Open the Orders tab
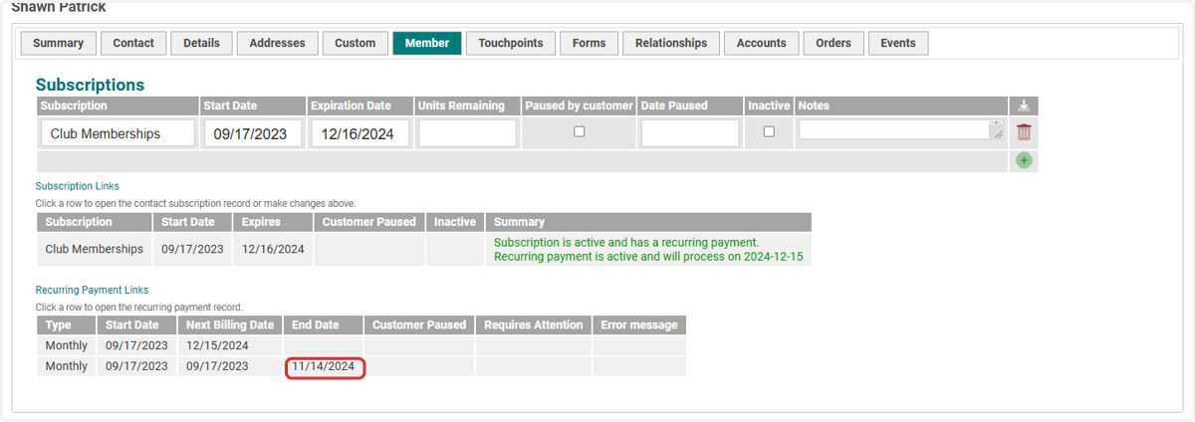Image resolution: width=1195 pixels, height=422 pixels. (x=834, y=43)
